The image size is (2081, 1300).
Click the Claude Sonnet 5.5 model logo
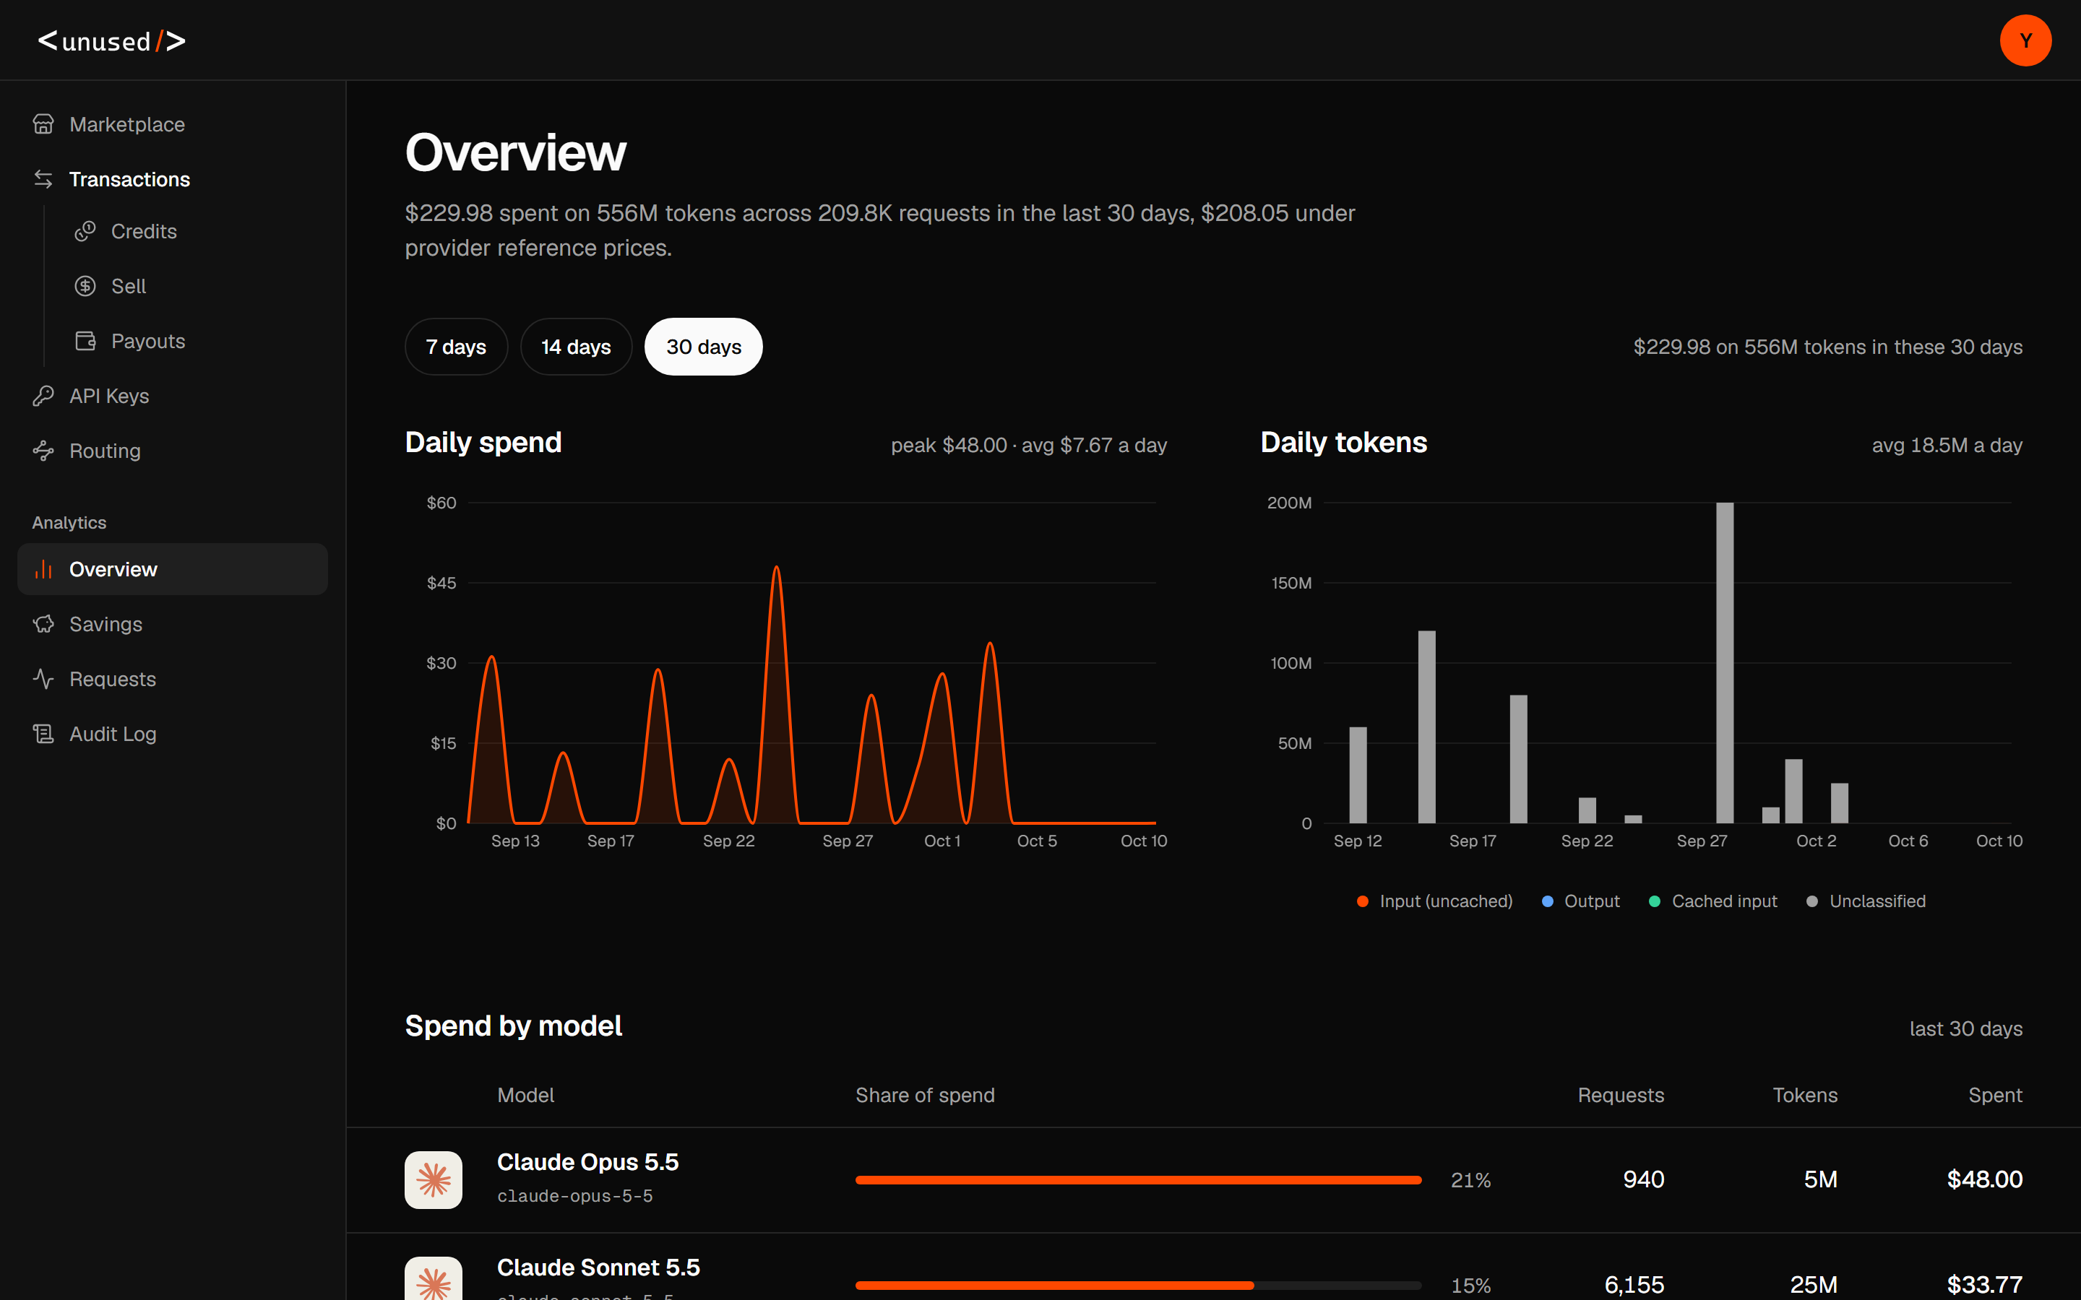(434, 1279)
